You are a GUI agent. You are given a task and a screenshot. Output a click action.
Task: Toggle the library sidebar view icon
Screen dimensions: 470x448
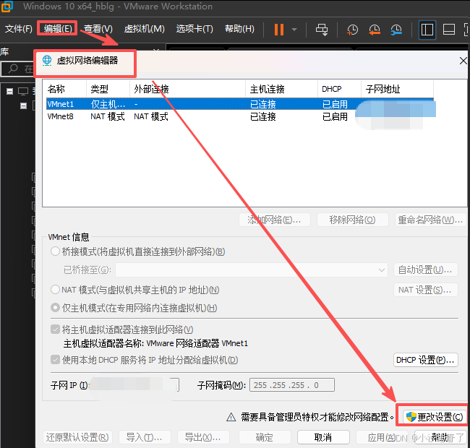(427, 30)
